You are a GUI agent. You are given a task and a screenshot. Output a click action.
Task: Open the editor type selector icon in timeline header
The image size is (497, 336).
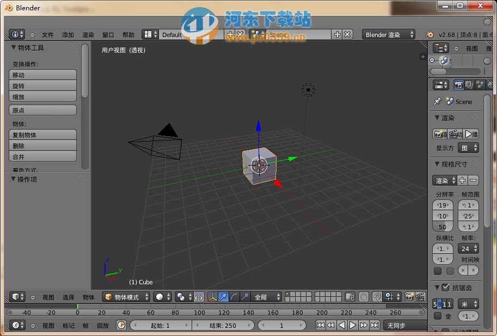click(15, 325)
